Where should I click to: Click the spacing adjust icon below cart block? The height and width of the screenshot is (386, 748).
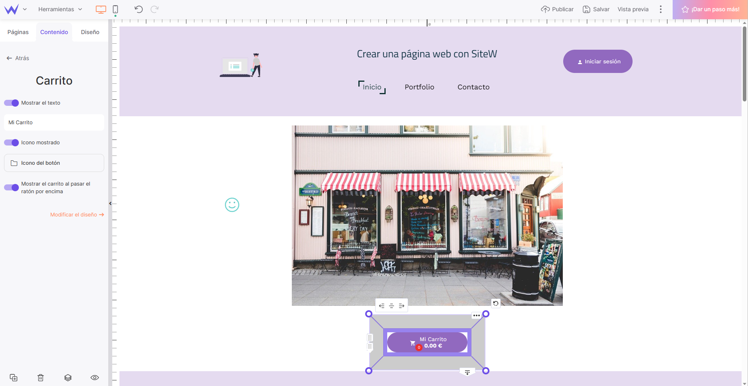(467, 372)
